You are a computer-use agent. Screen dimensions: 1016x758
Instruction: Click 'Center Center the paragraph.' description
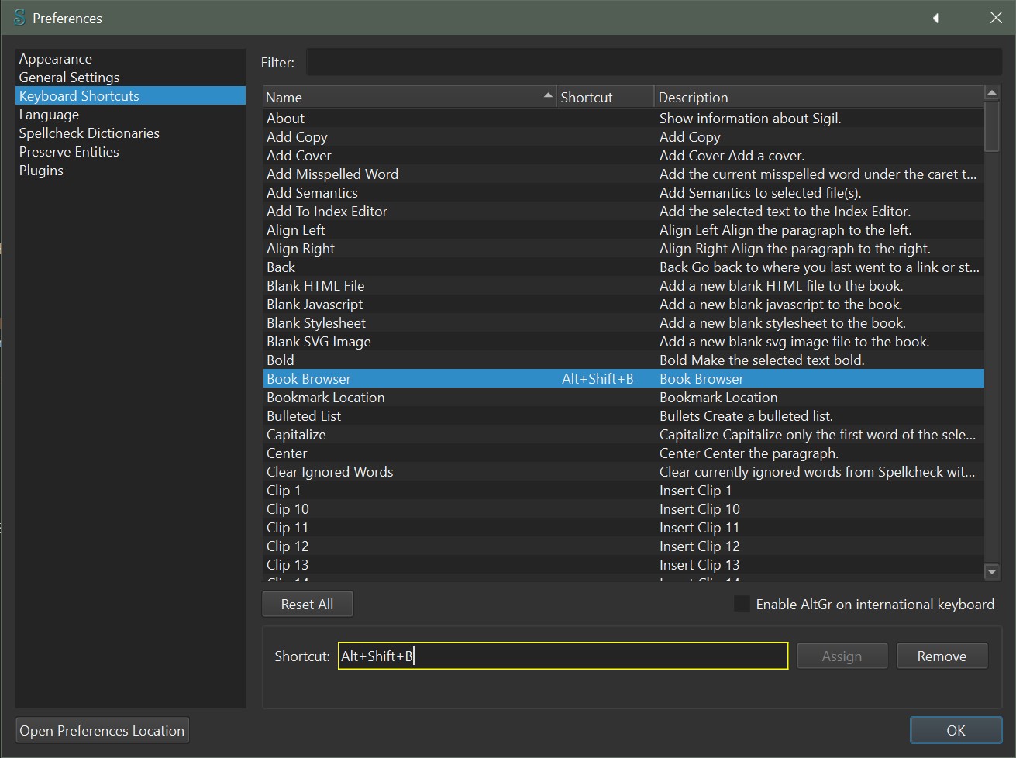(x=749, y=453)
